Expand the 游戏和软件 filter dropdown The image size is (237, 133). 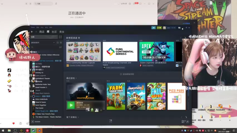(x=43, y=43)
